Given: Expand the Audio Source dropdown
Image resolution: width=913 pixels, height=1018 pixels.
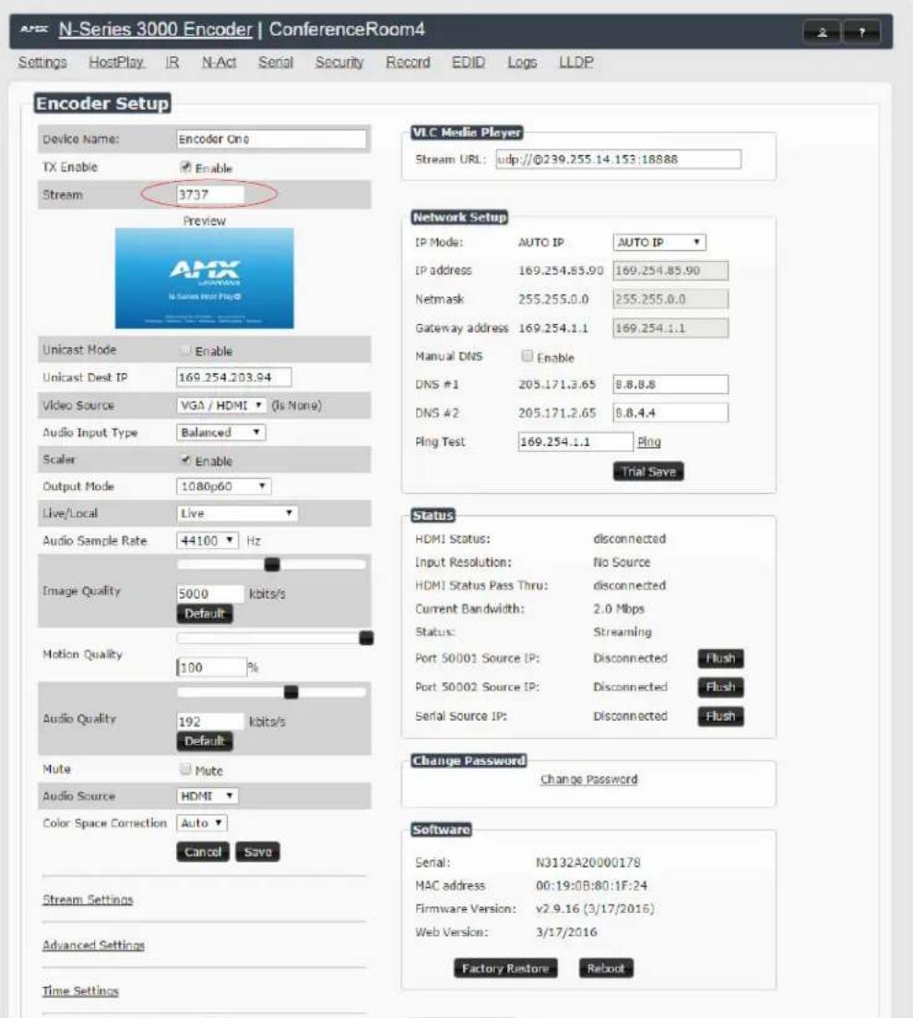Looking at the screenshot, I should 207,796.
